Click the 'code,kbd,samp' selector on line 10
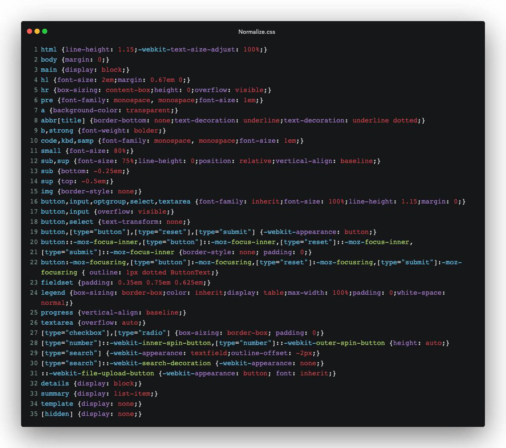The width and height of the screenshot is (506, 448). point(67,141)
